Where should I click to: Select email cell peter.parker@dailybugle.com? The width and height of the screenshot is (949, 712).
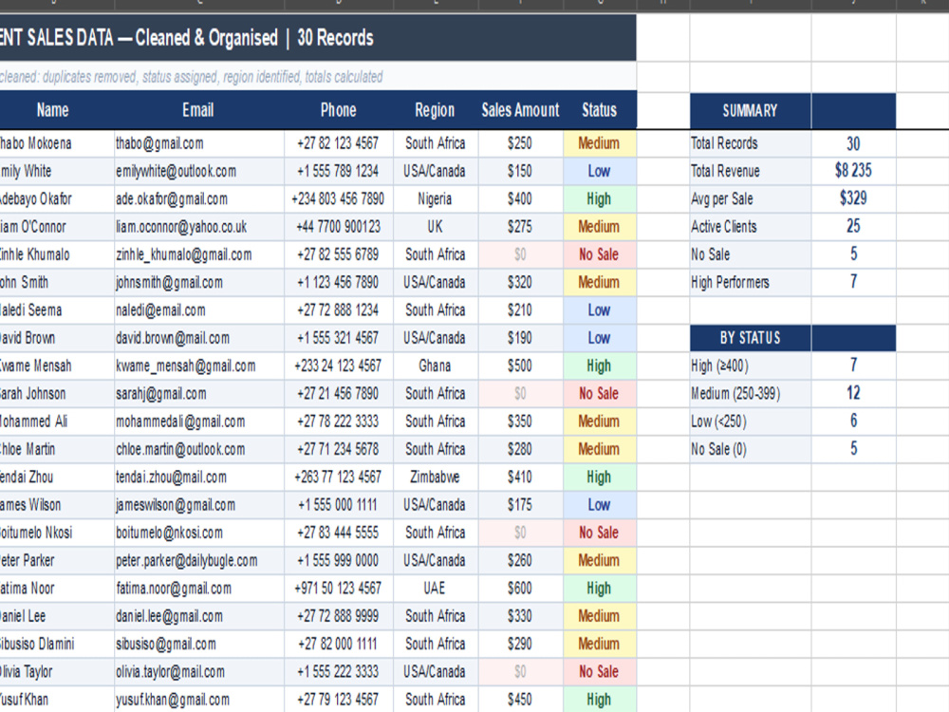point(199,561)
